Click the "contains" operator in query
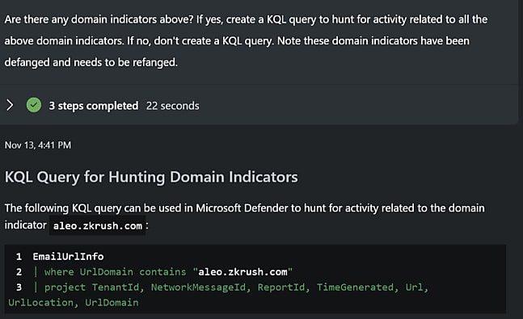 click(162, 271)
